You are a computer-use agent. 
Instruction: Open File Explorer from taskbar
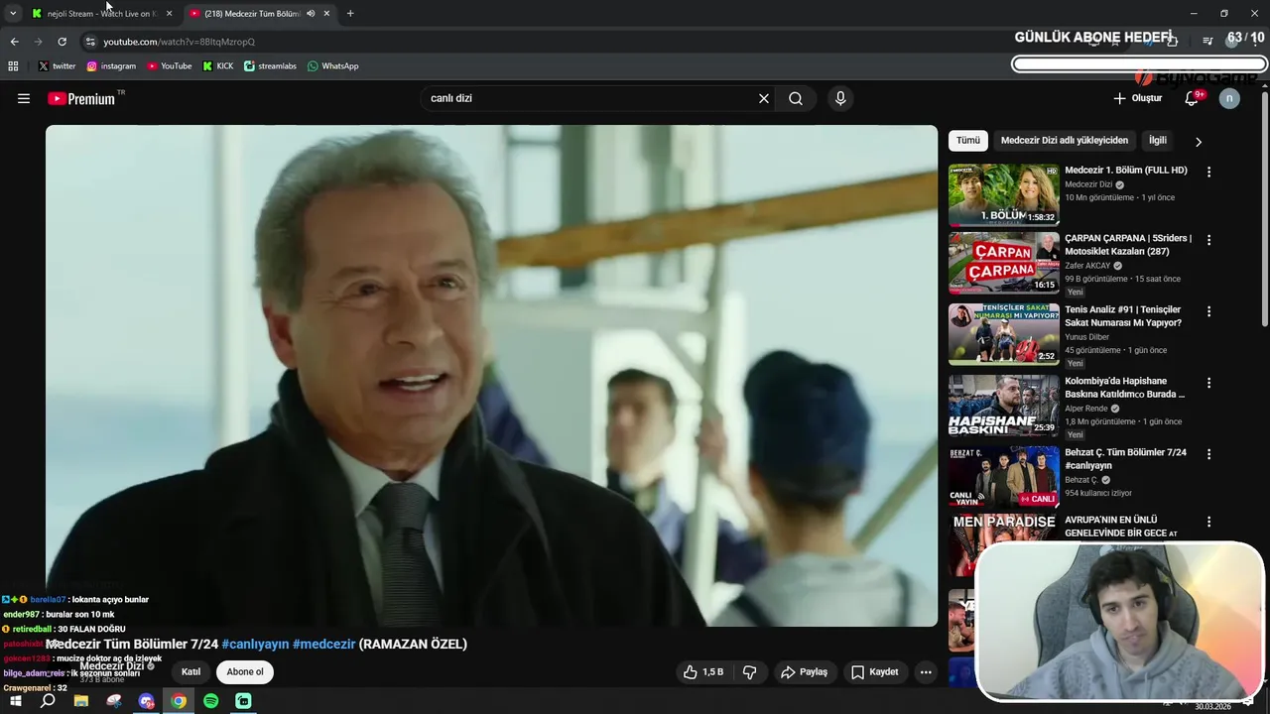click(81, 701)
